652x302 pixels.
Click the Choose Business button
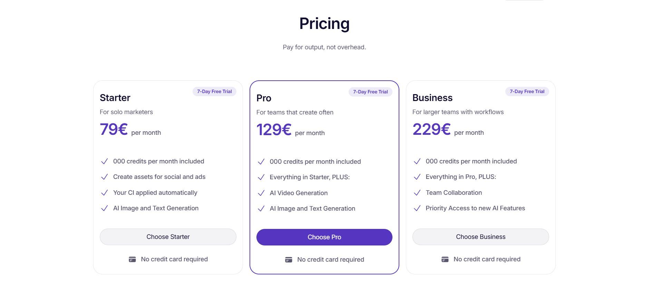[x=480, y=237]
